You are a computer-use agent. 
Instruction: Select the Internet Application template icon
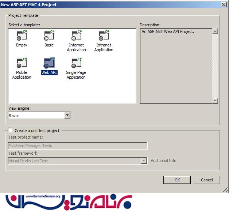[77, 36]
